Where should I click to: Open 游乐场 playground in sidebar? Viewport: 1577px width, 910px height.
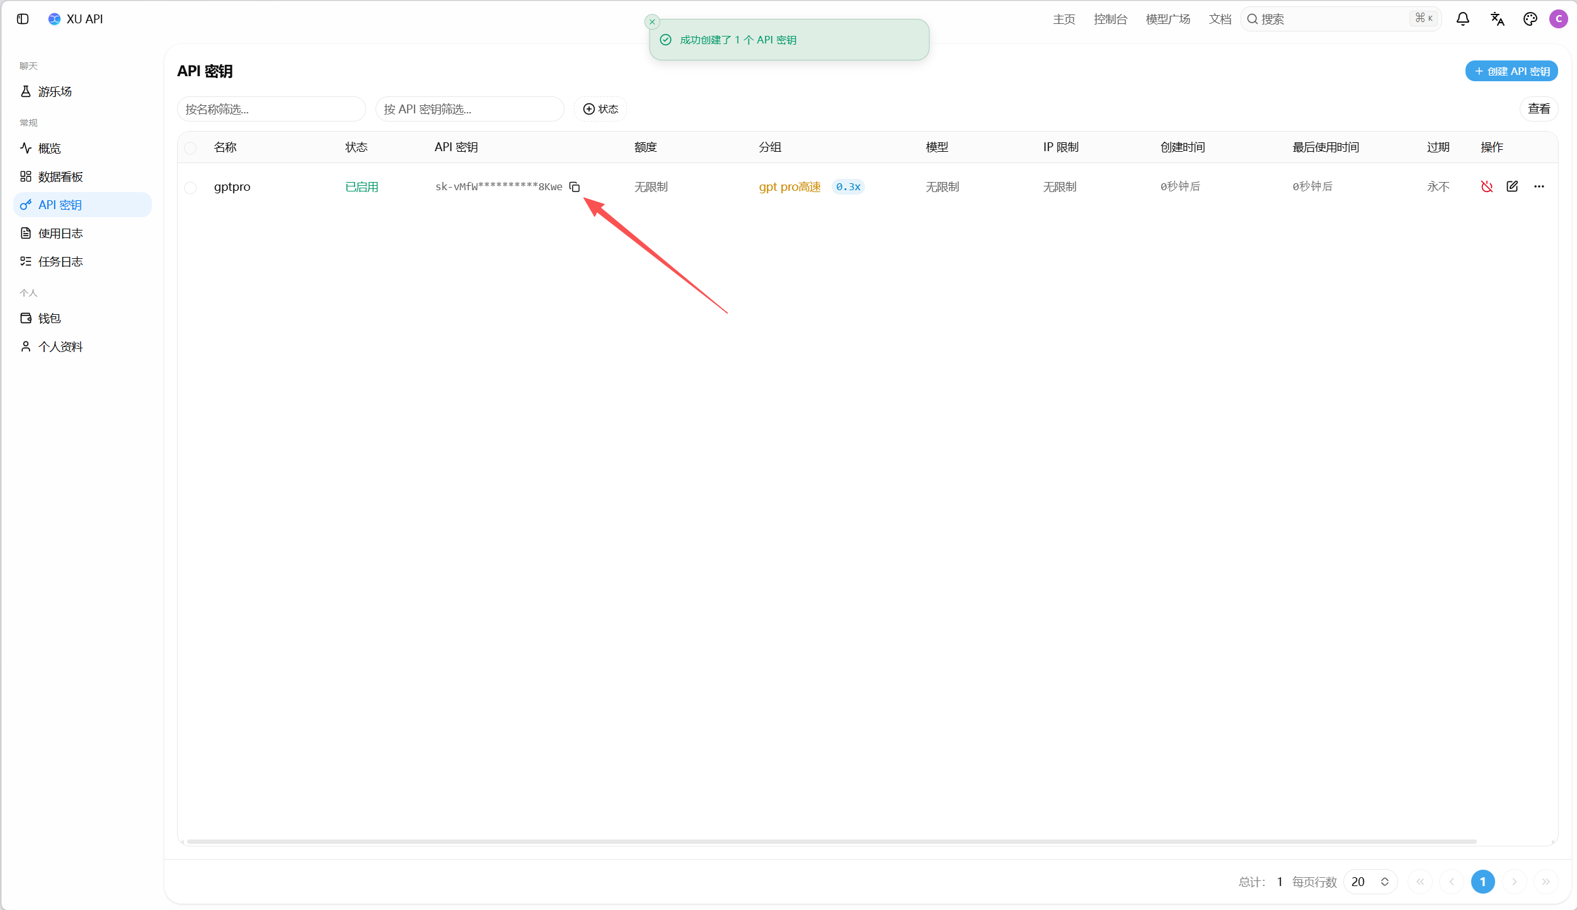pos(83,91)
